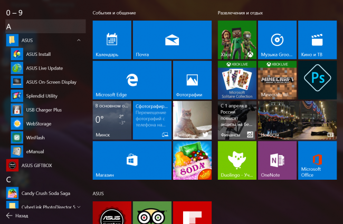Click the События и общение group title
343x224 pixels.
(114, 13)
